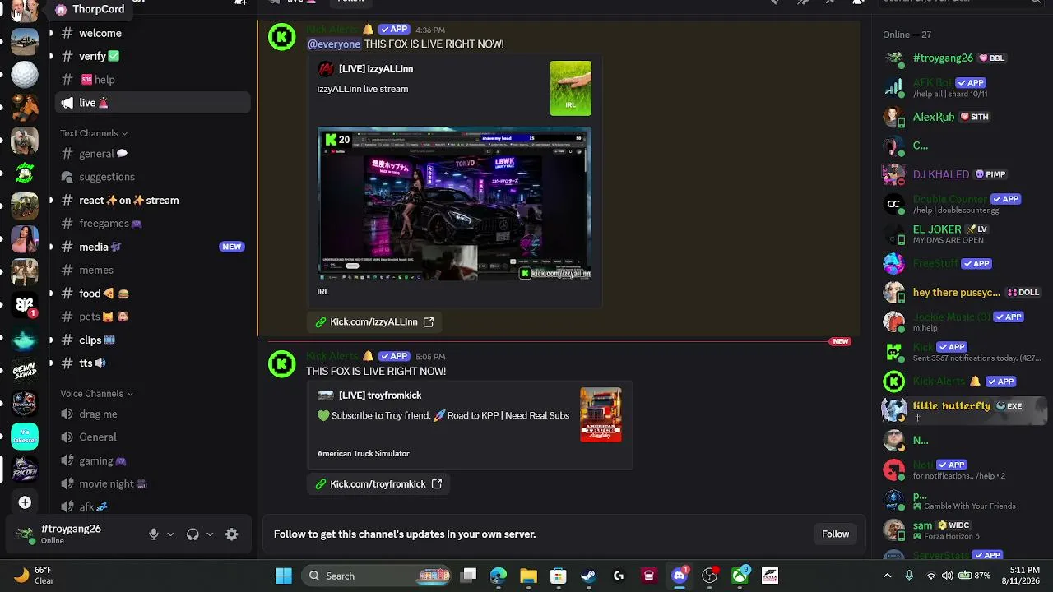Open the 66°F Clear weather widget
Viewport: 1053px width, 592px height.
34,576
